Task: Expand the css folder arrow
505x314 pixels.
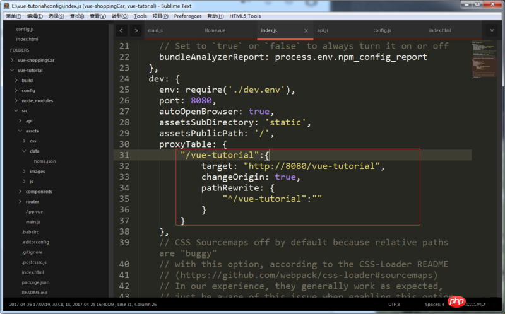Action: click(x=24, y=141)
